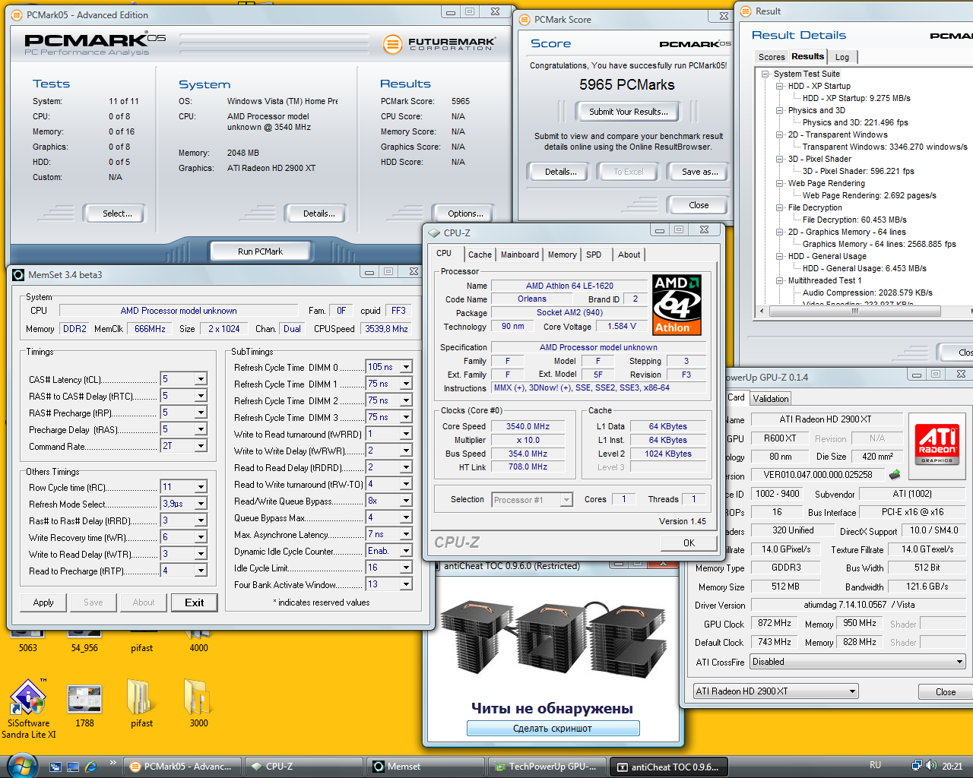Image resolution: width=973 pixels, height=778 pixels.
Task: Collapse the System Test Suite tree node
Action: (x=765, y=74)
